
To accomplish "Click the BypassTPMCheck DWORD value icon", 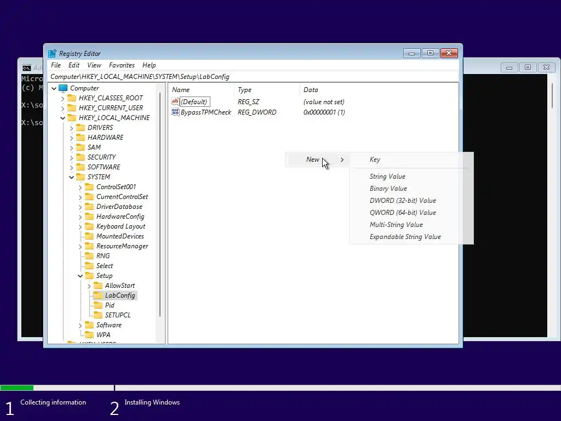I will [175, 112].
